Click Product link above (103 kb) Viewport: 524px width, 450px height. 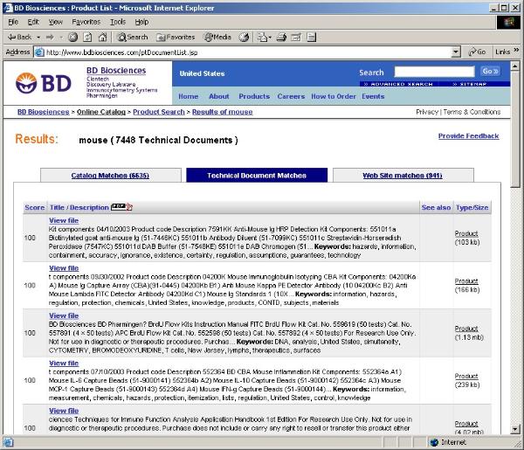click(x=466, y=233)
